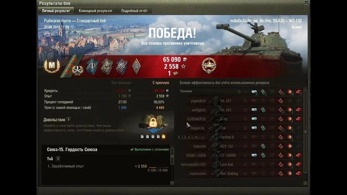This screenshot has height=195, width=347.
Task: Click the vehicle list scrollbar handle
Action: pyautogui.click(x=306, y=131)
